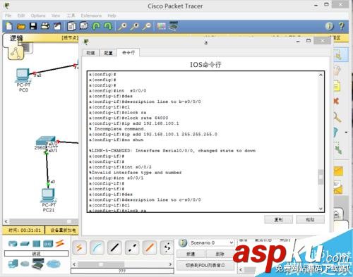Open the Help menu
Viewport: 353px width, 277px height.
pos(112,16)
